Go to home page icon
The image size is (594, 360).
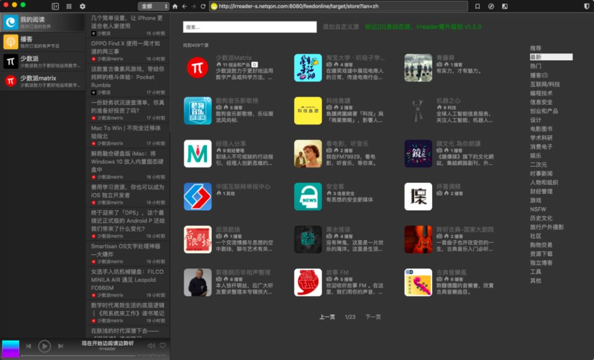tap(175, 7)
